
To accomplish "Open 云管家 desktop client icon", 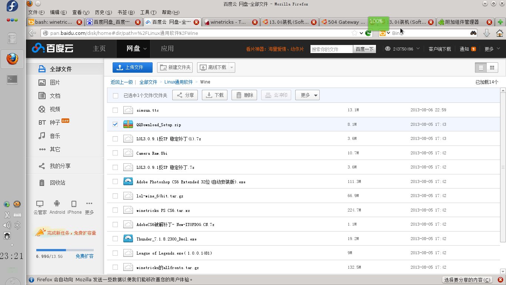I will tap(40, 207).
